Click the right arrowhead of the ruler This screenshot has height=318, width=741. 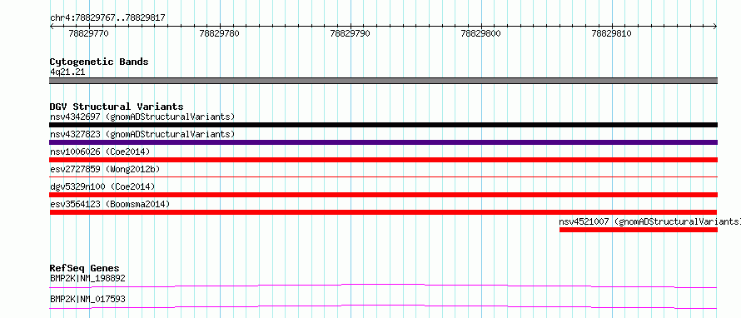(x=715, y=26)
